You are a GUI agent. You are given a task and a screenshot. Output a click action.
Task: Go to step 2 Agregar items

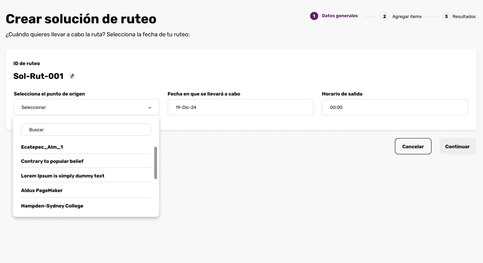click(x=401, y=16)
